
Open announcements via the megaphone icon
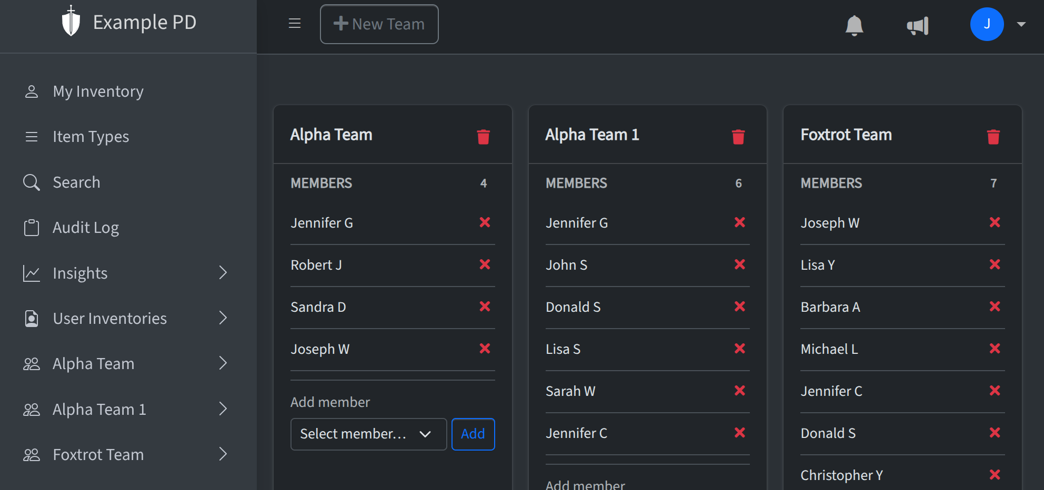(x=917, y=25)
